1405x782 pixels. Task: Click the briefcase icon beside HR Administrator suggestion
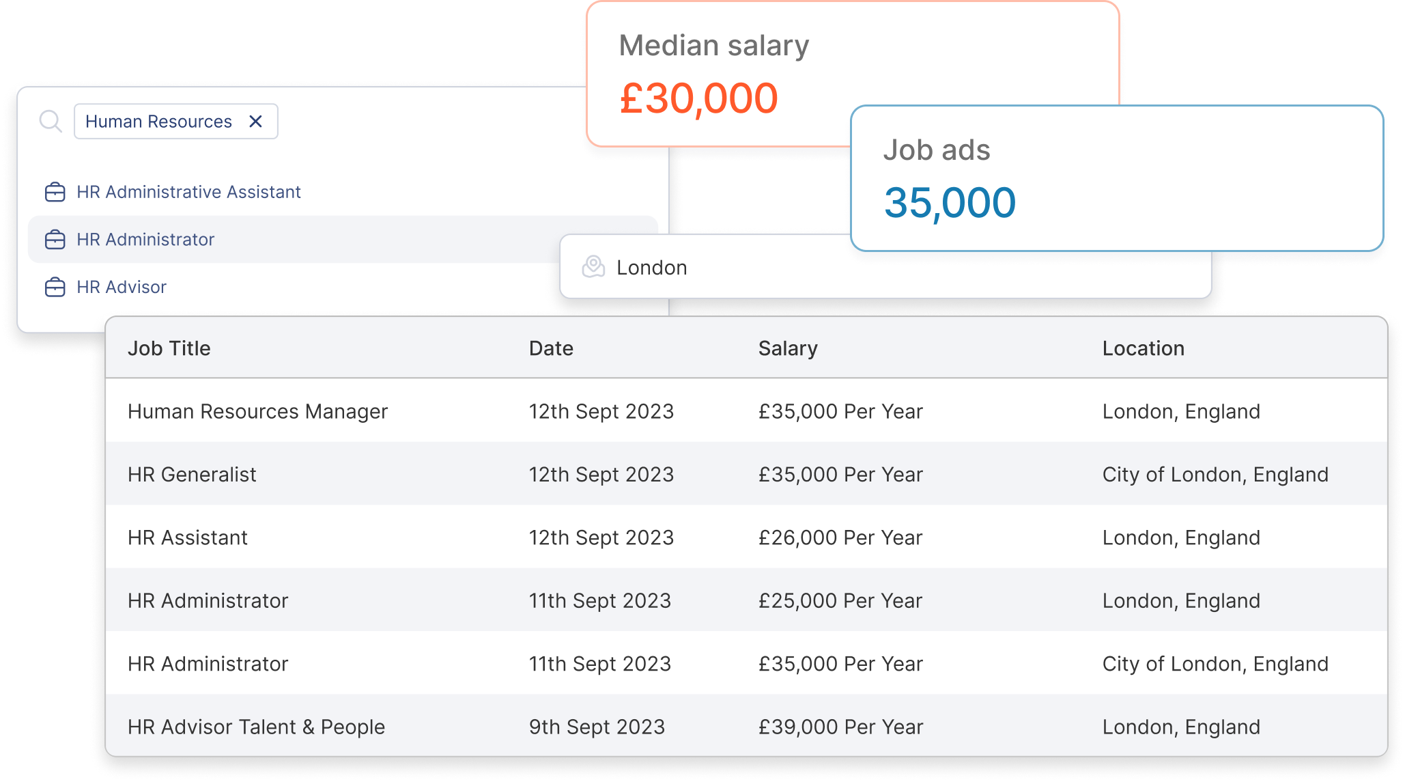coord(55,240)
